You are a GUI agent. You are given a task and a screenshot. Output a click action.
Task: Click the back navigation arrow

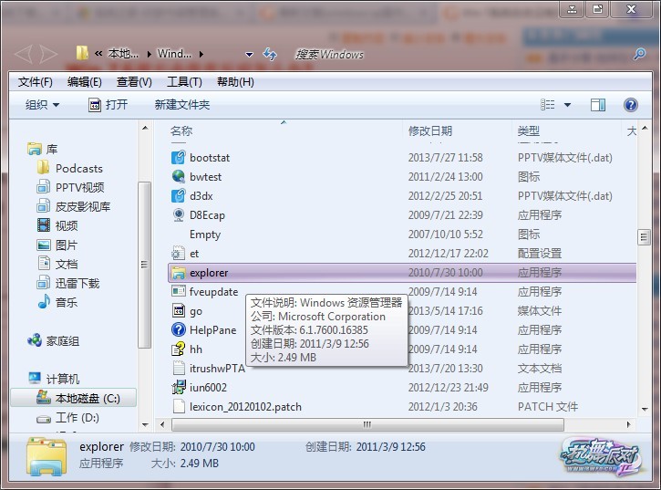click(x=23, y=54)
